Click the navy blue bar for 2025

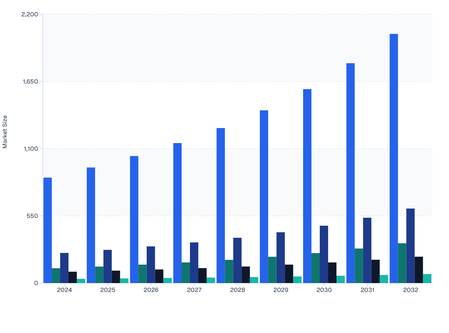[x=107, y=266]
